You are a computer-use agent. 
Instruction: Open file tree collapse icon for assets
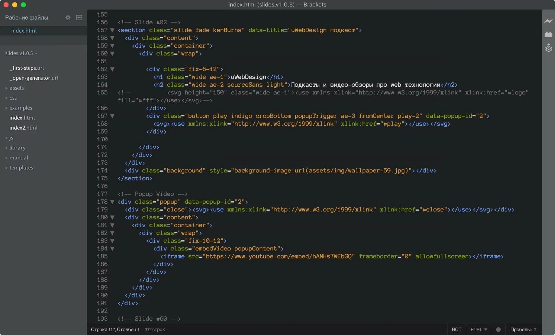point(7,88)
